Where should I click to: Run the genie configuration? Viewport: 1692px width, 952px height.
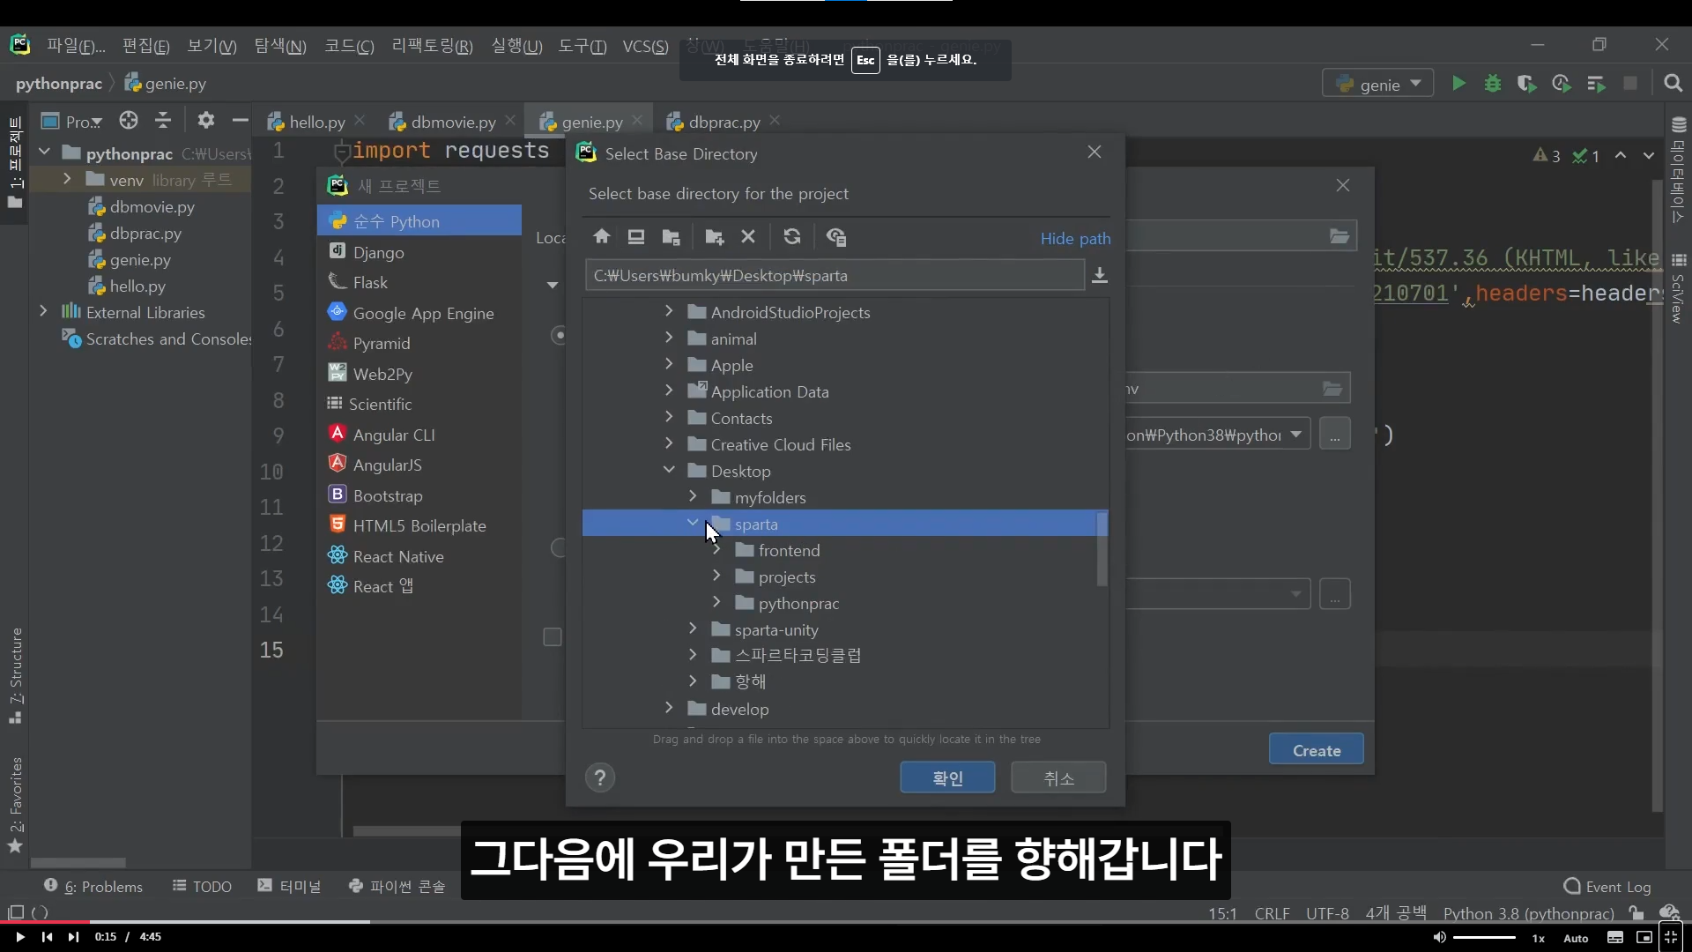1458,84
